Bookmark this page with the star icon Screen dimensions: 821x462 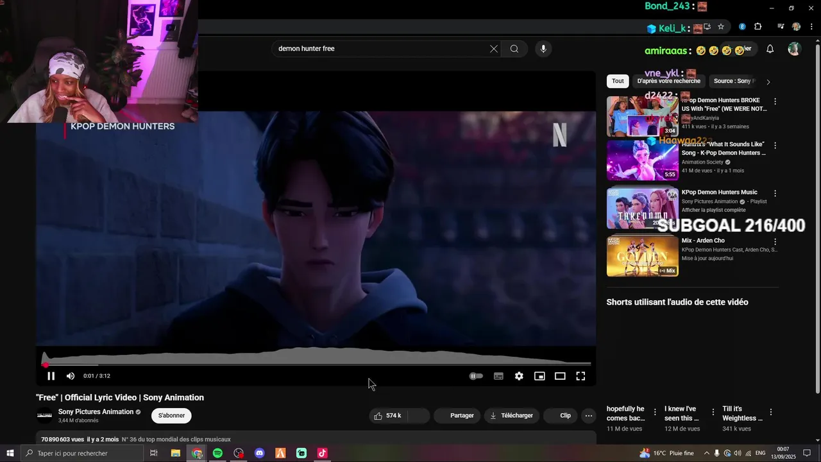(721, 27)
